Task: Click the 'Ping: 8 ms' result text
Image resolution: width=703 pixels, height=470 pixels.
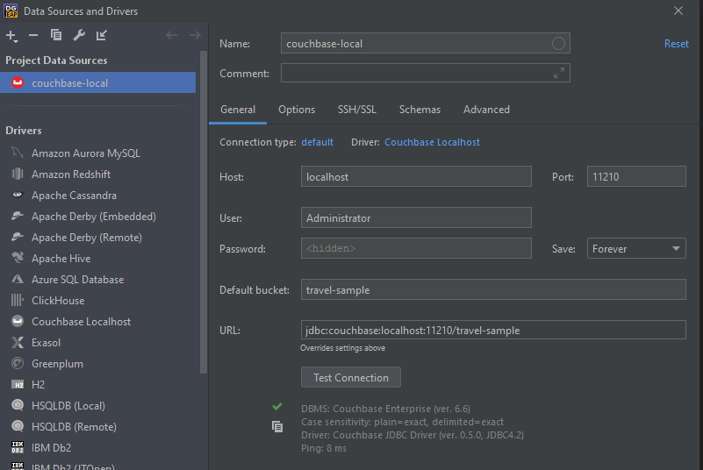Action: coord(324,448)
